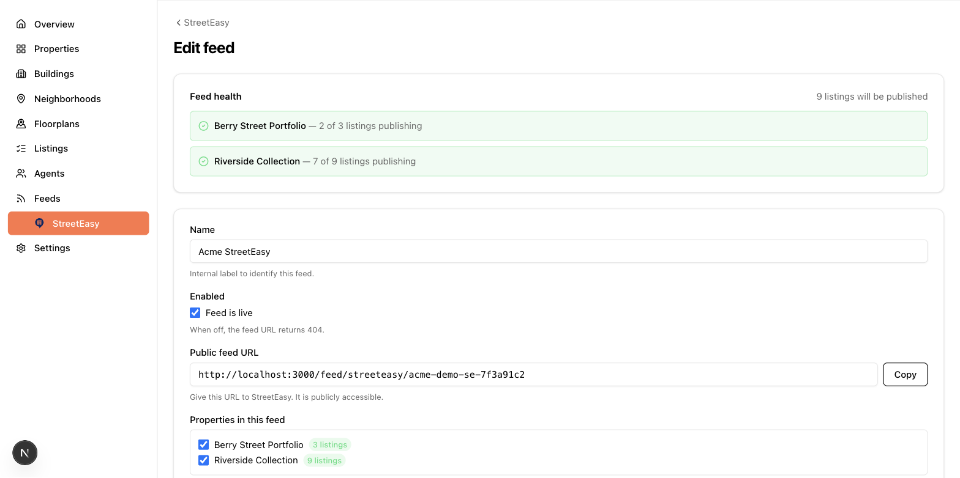The width and height of the screenshot is (960, 478).
Task: Click the Overview home icon
Action: point(21,24)
